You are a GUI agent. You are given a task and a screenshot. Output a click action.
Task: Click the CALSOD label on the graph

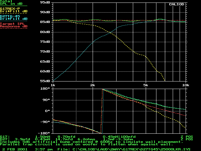tap(176, 4)
